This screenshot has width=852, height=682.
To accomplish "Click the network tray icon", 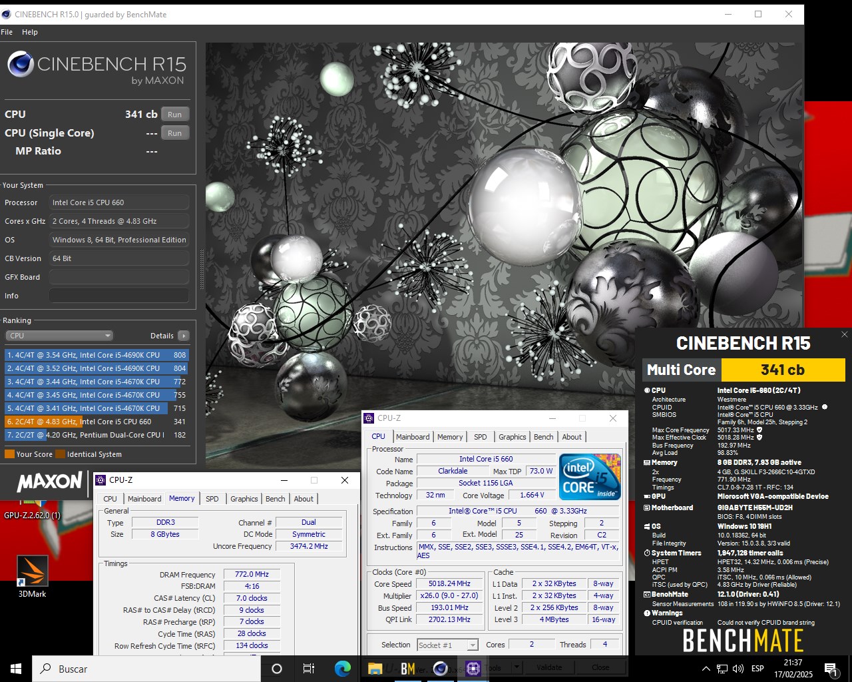I will coord(722,669).
